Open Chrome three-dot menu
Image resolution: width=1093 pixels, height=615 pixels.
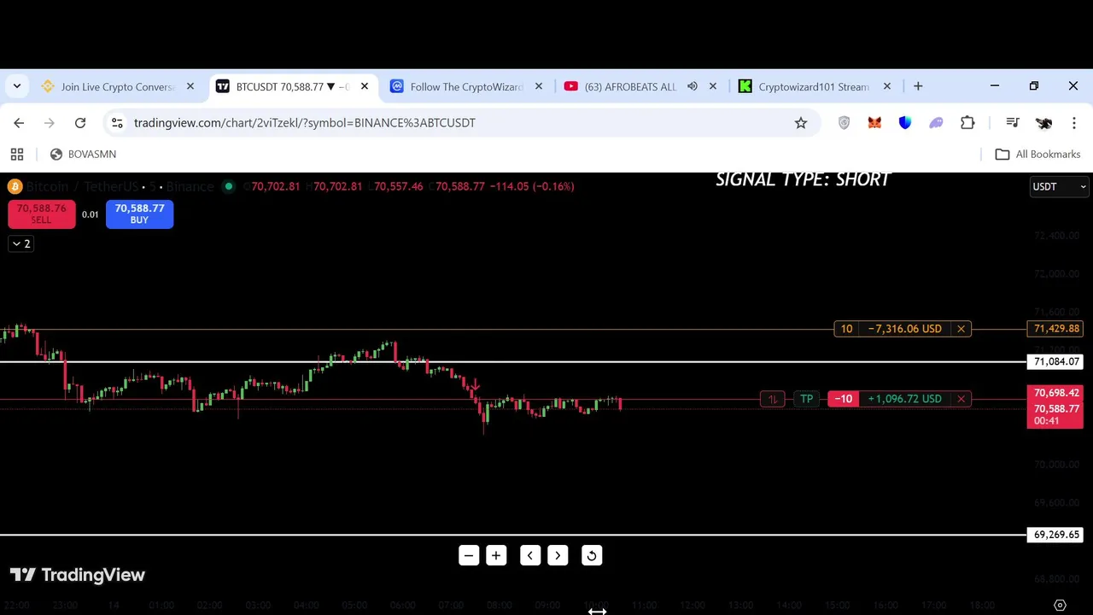pos(1074,123)
